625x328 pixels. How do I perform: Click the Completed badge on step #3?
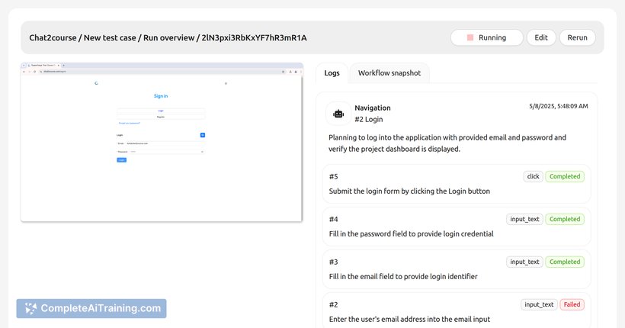(565, 262)
